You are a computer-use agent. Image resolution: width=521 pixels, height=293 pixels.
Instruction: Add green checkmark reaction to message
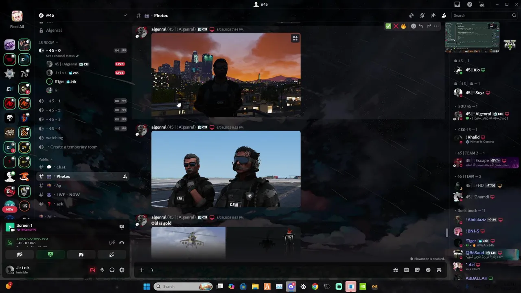[x=388, y=26]
